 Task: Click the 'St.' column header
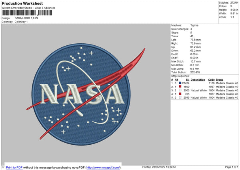pos(188,80)
